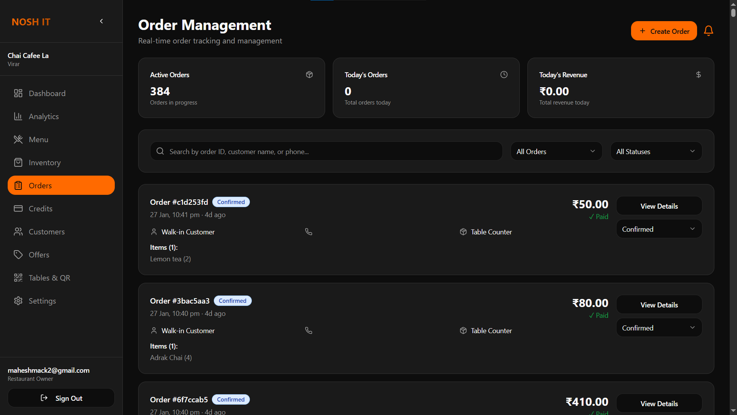This screenshot has width=737, height=415.
Task: Click the phone icon on order #c1d253fd
Action: pos(309,232)
